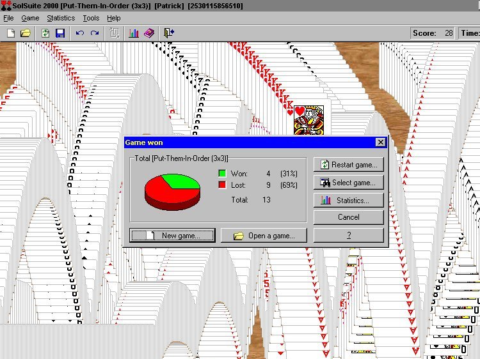
Task: Click the Lost (69%) percentage text
Action: [x=289, y=185]
